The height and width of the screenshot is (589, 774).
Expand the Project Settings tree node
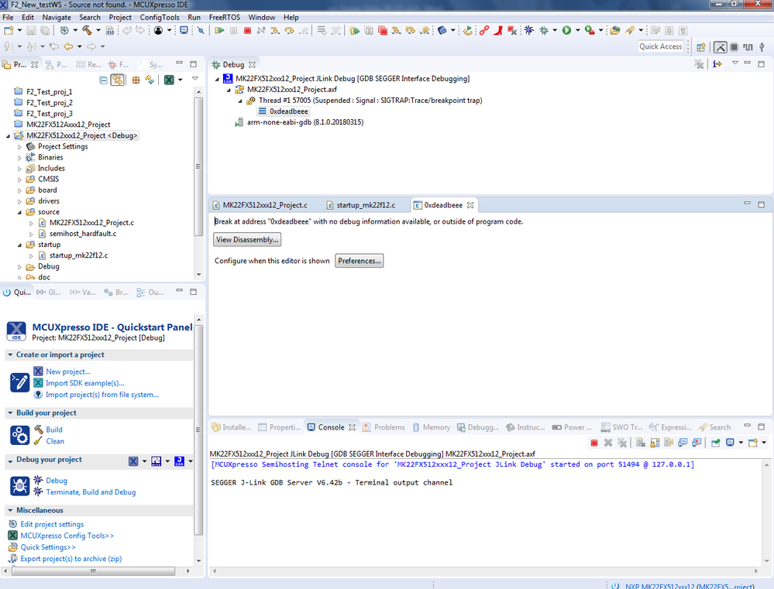point(19,147)
